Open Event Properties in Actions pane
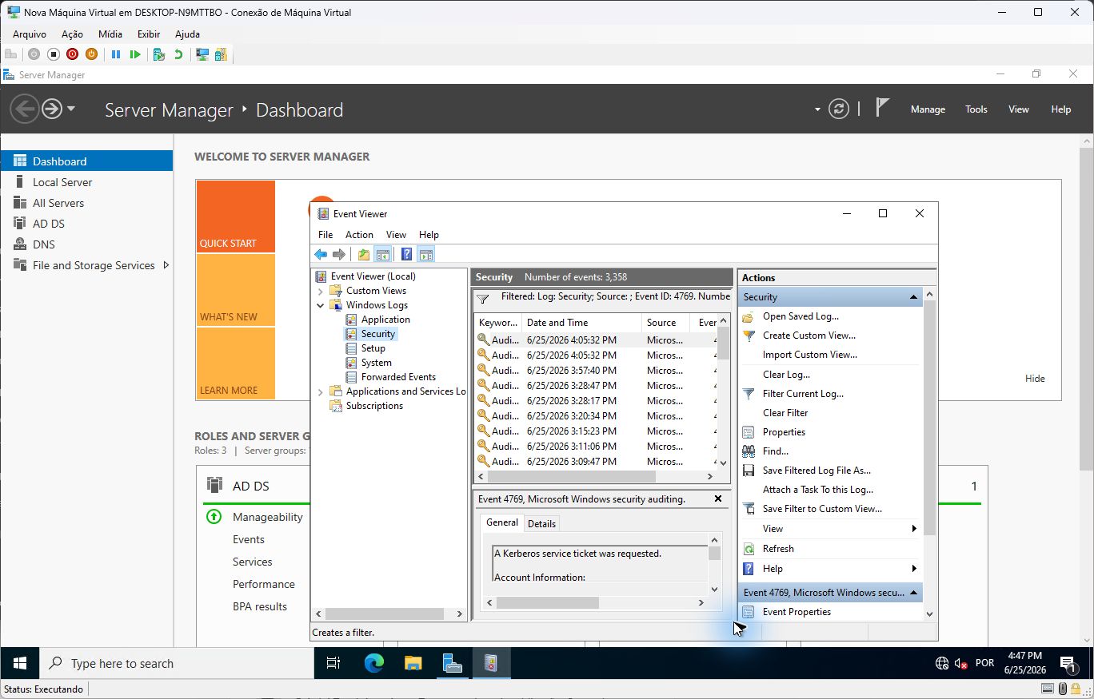1094x699 pixels. 797,612
